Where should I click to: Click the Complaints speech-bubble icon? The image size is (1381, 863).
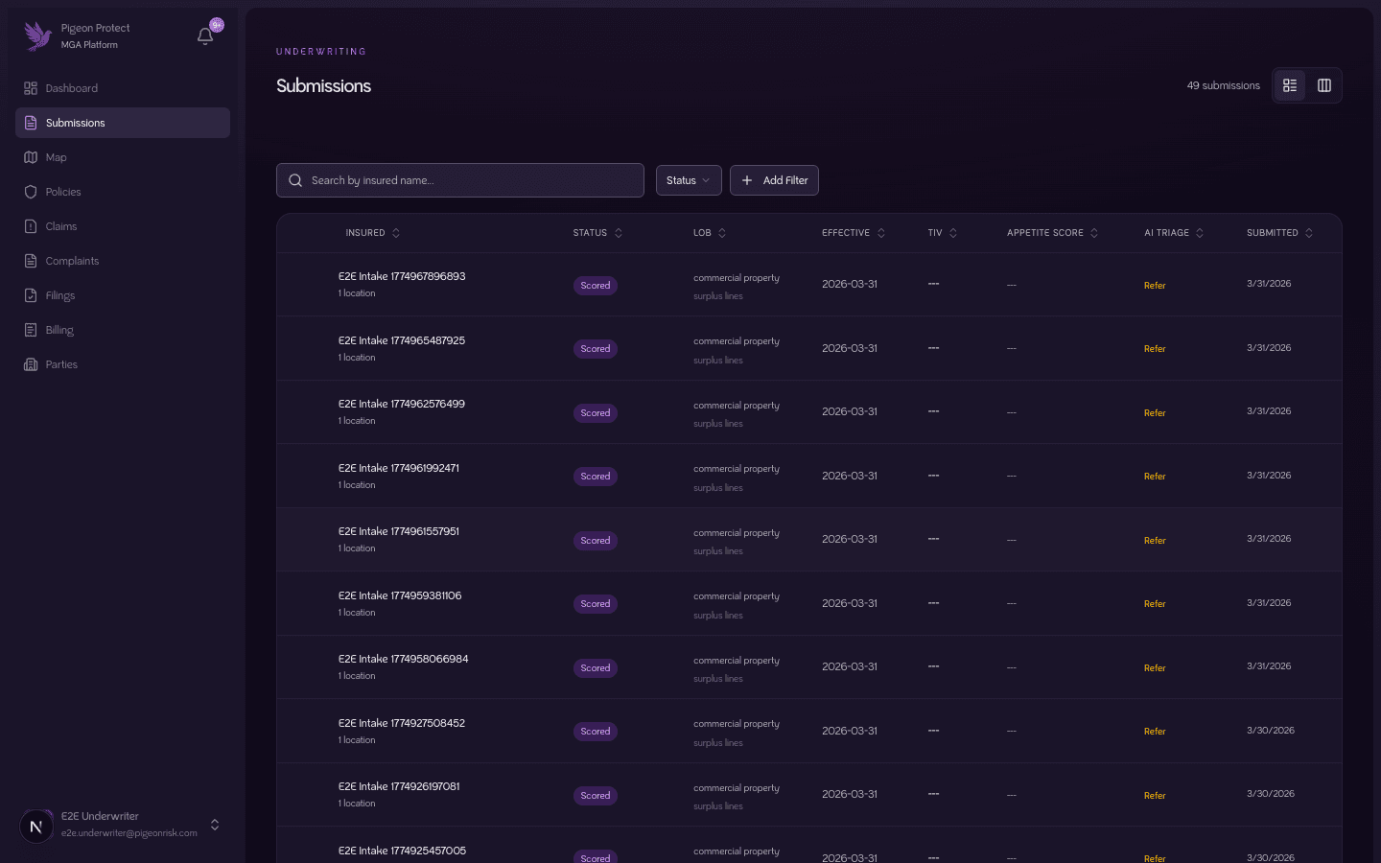[31, 261]
